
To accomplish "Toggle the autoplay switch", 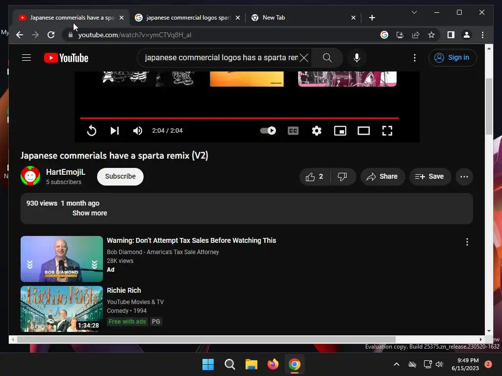I will (x=268, y=130).
